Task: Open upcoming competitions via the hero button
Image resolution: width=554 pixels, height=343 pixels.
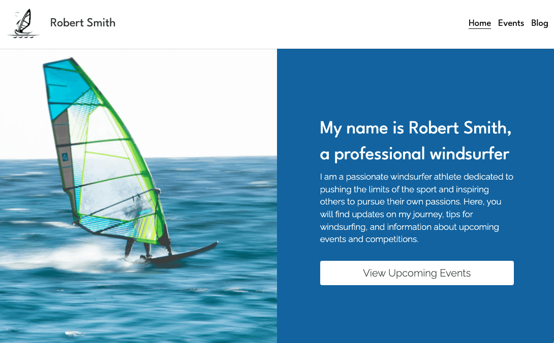Action: pyautogui.click(x=417, y=273)
